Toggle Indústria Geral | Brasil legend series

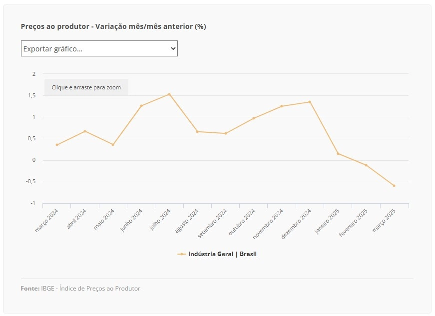(x=217, y=254)
